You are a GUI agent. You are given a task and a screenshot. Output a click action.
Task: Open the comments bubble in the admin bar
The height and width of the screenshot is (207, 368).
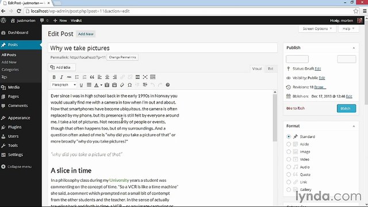coord(44,21)
